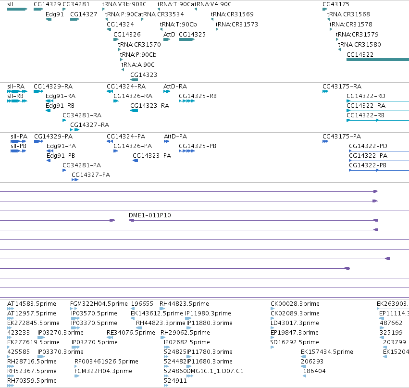Click tRNA:A:90C label
The height and width of the screenshot is (388, 409).
click(x=138, y=65)
